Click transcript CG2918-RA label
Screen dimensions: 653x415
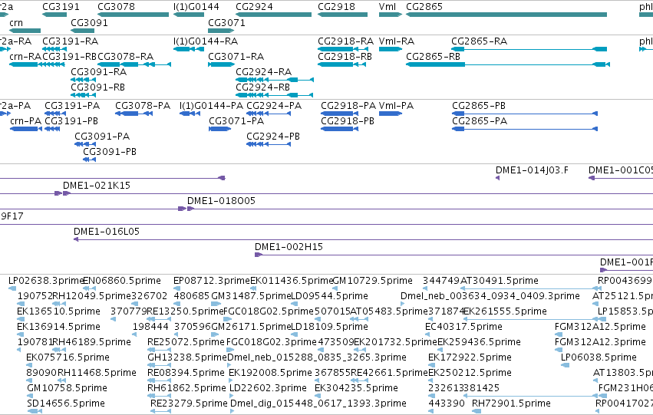click(345, 41)
